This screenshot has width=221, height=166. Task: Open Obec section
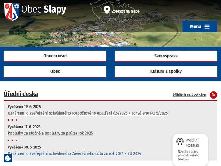point(55,71)
